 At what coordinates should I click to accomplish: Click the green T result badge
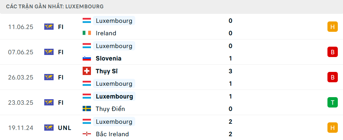coord(332,102)
